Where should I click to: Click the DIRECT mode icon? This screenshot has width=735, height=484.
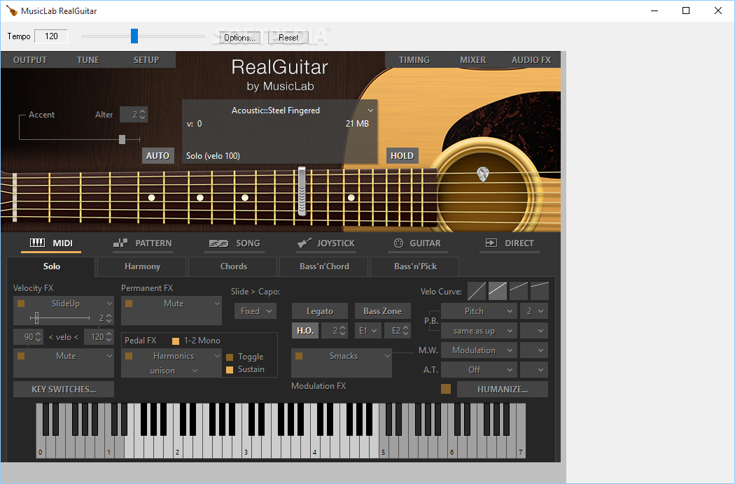click(x=491, y=243)
